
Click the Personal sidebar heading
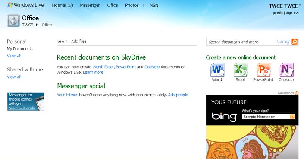point(17,42)
